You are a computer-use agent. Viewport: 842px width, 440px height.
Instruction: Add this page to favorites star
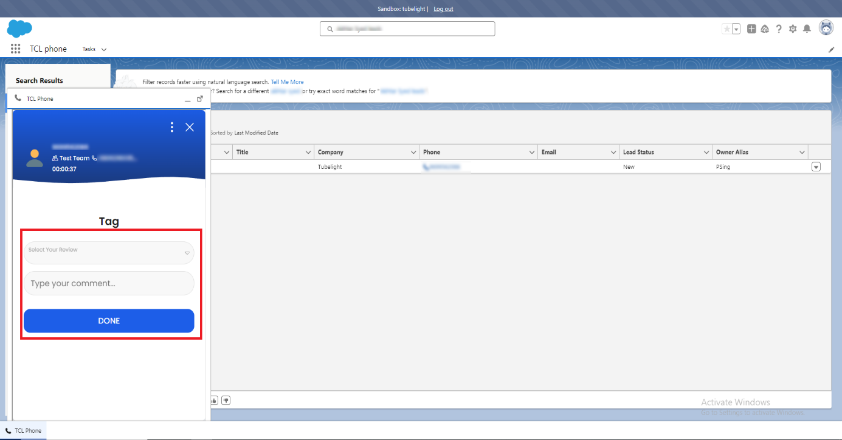pos(726,29)
